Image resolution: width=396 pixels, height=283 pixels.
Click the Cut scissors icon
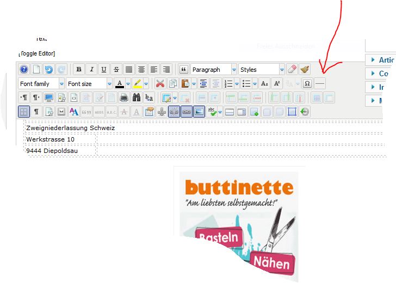click(160, 84)
